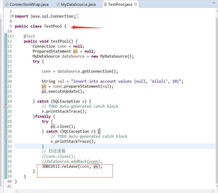
Task: Click the commented //conn.close() line
Action: 58,156
